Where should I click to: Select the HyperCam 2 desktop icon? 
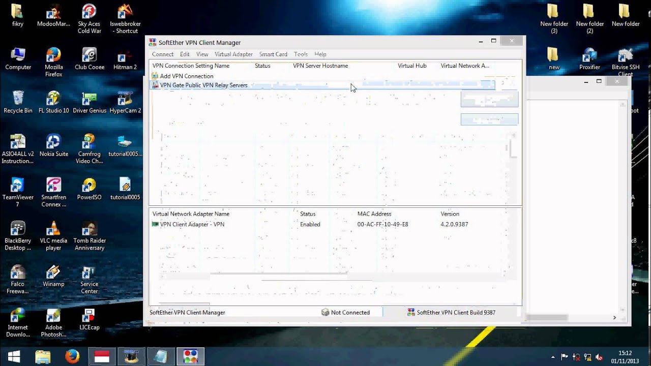(x=125, y=102)
